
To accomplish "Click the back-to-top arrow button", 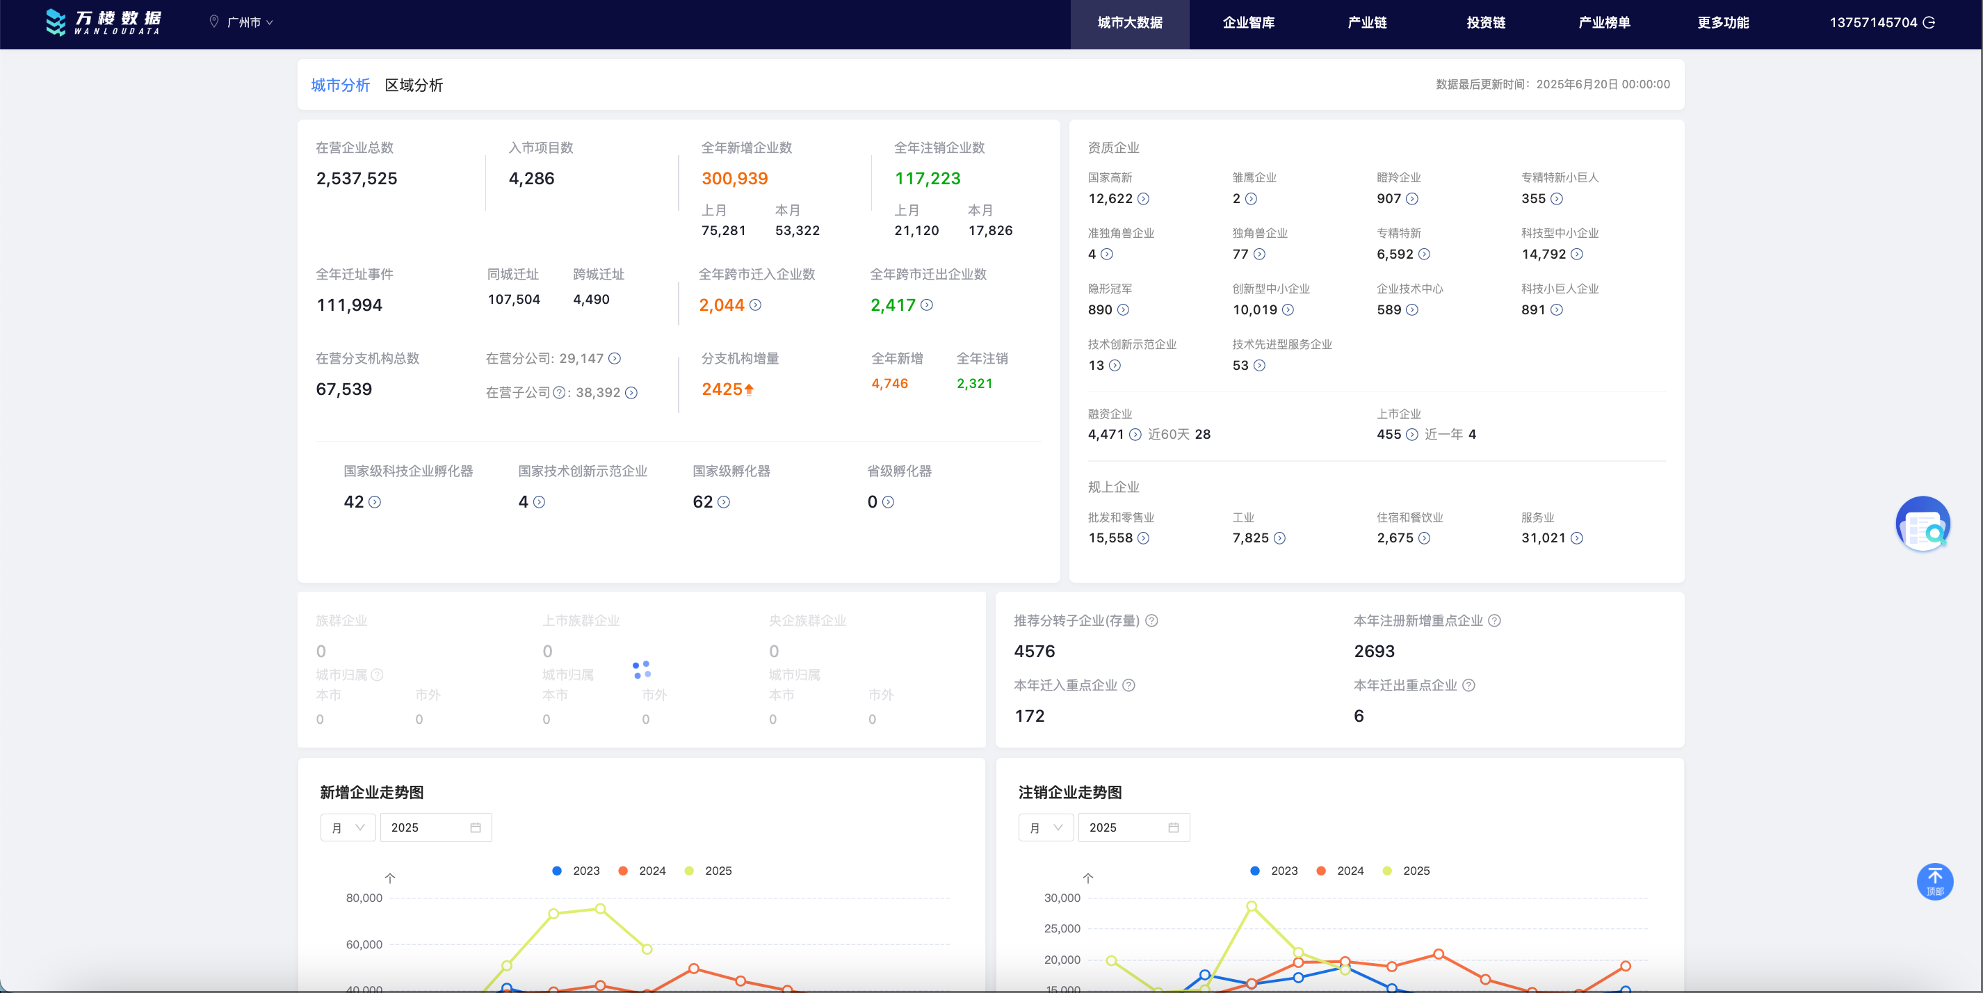I will [x=1934, y=880].
